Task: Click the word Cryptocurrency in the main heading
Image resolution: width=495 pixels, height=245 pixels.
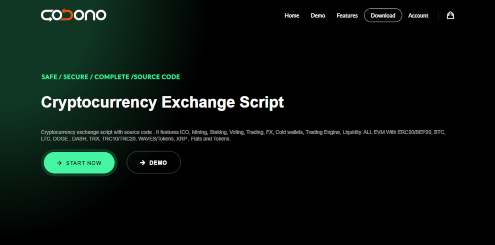Action: click(99, 102)
